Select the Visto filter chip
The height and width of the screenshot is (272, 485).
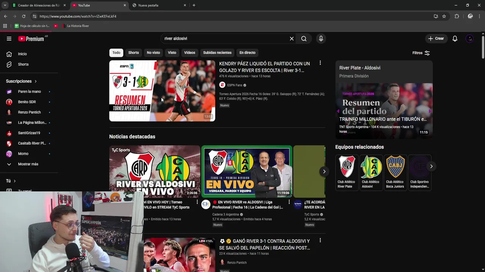[x=172, y=53]
